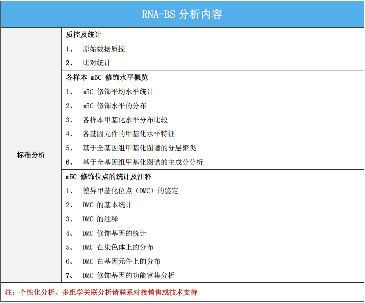Click the item 'DMC 修饰基因的统计'
Screen dimensions: 365x303
point(114,233)
